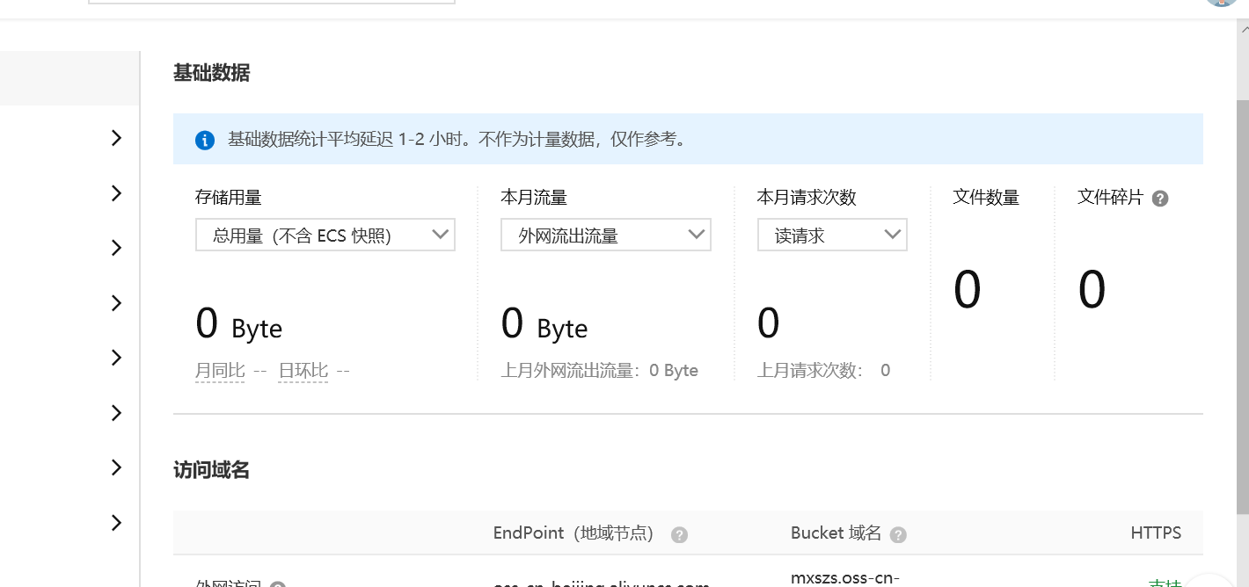
Task: Click the blue info icon in the notice banner
Action: click(205, 140)
